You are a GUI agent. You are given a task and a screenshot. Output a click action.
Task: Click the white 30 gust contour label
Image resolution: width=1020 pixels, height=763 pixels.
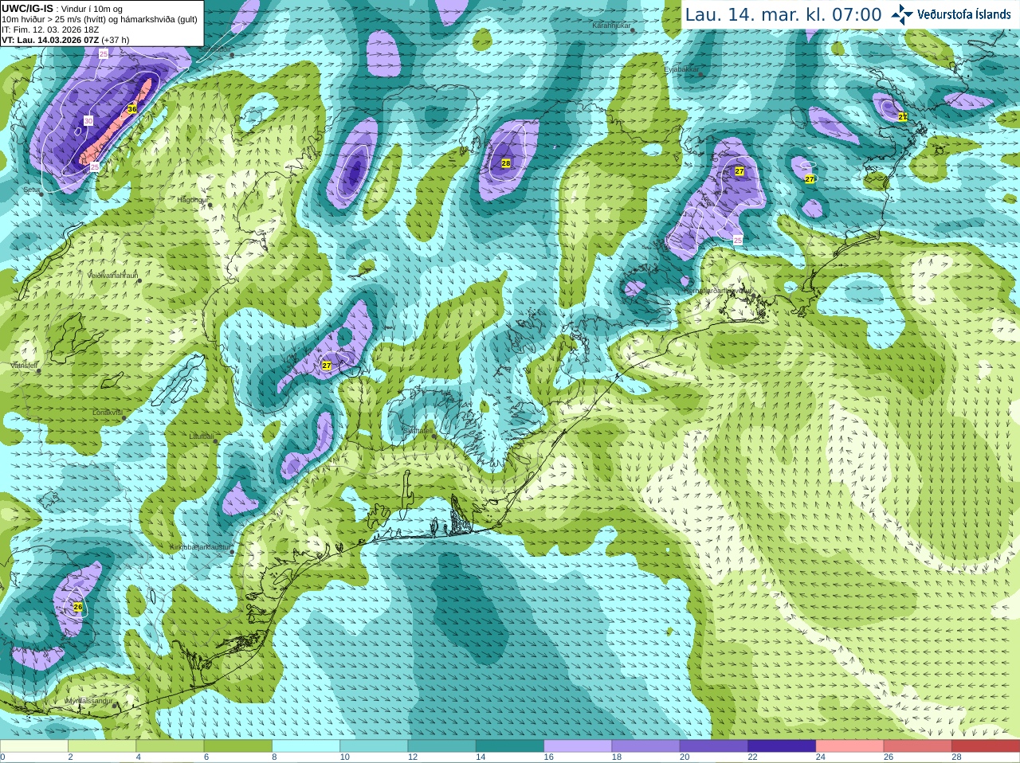[88, 120]
